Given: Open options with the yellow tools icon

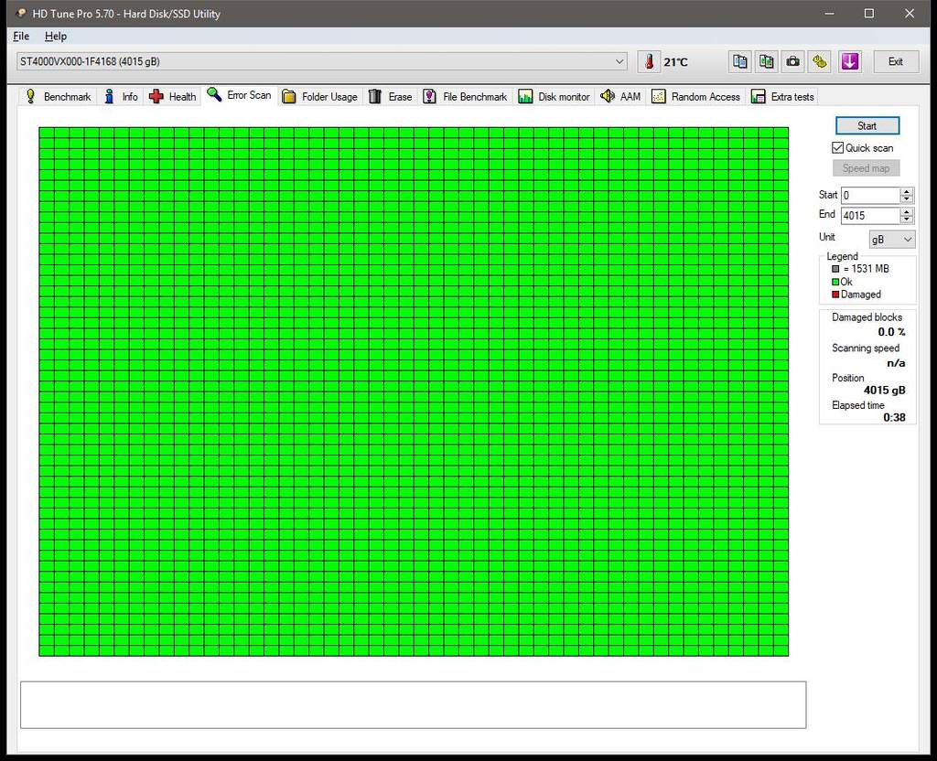Looking at the screenshot, I should [x=820, y=61].
